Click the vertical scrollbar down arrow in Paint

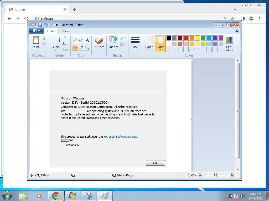pyautogui.click(x=237, y=169)
